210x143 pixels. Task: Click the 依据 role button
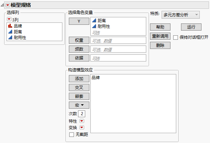(79, 58)
